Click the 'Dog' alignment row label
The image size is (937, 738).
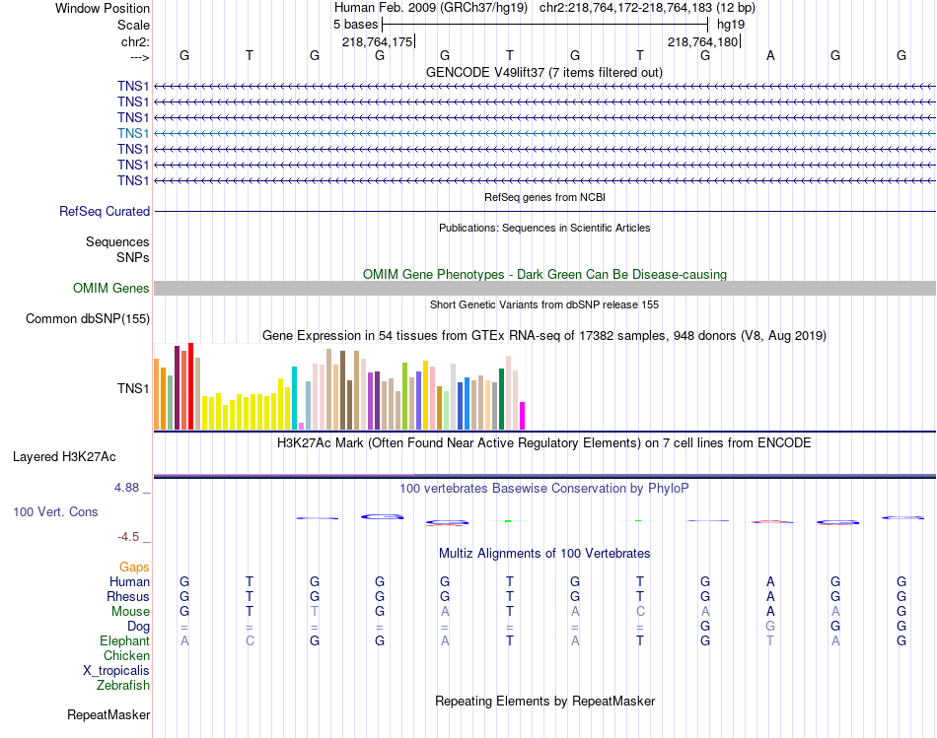[x=139, y=627]
